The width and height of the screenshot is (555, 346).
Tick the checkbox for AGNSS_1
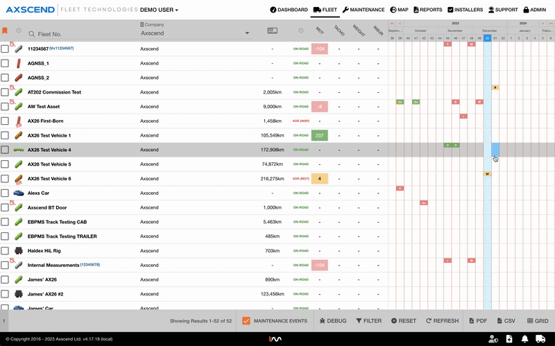tap(6, 63)
